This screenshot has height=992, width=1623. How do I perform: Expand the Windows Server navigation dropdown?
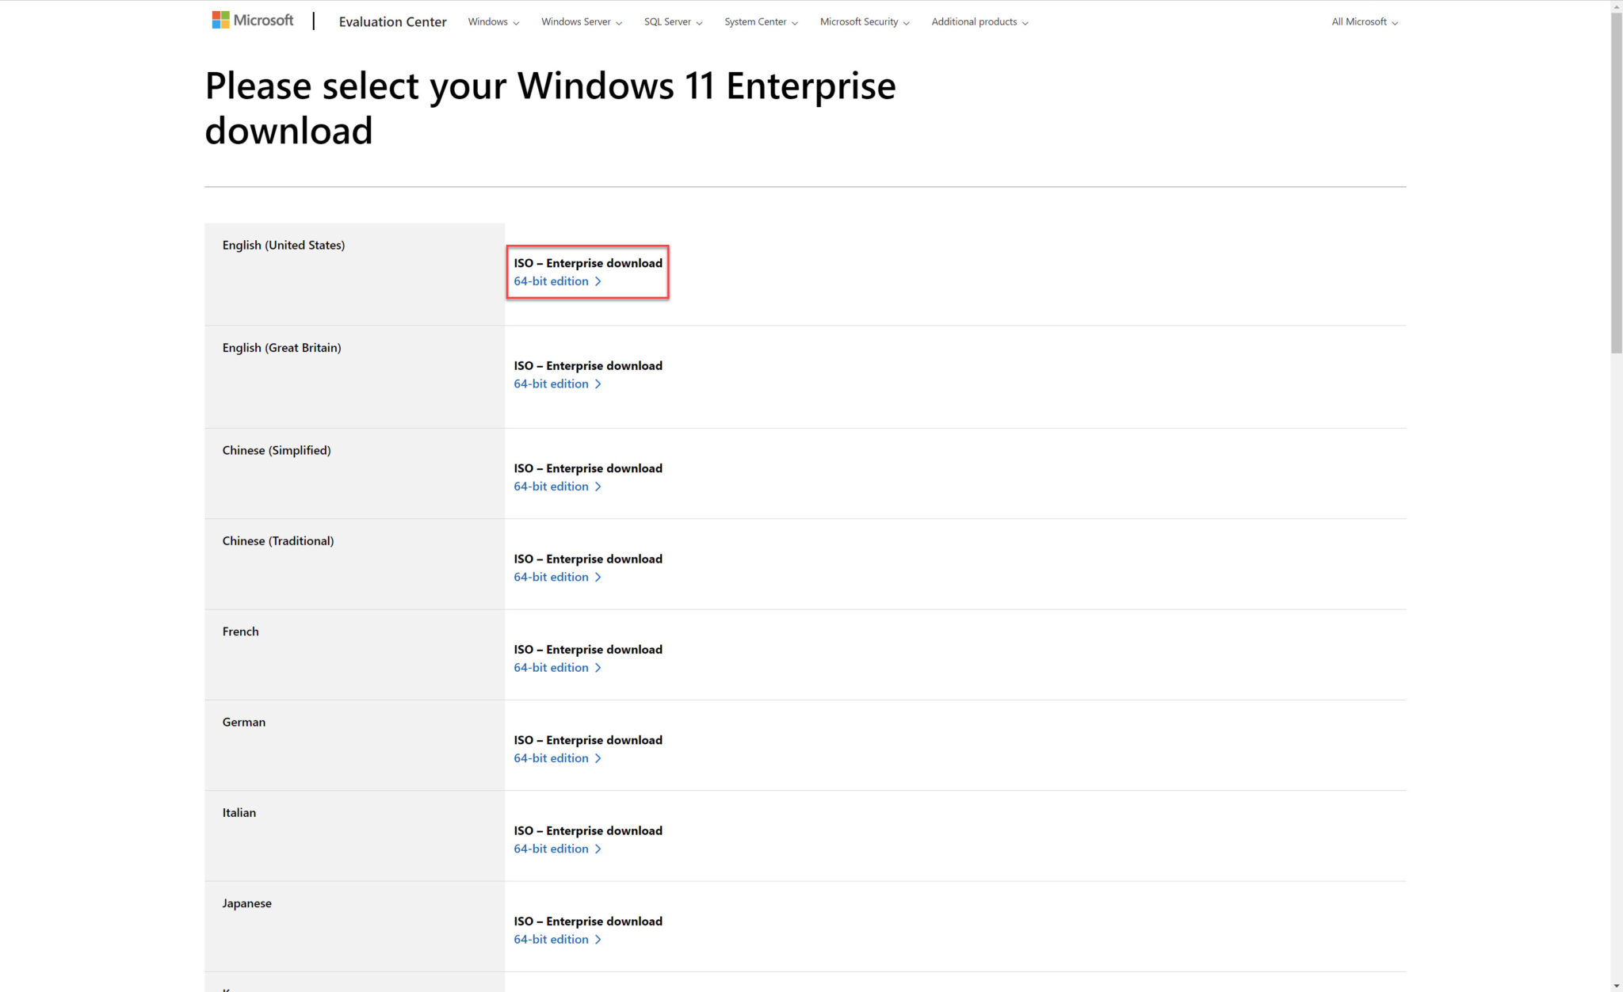580,21
